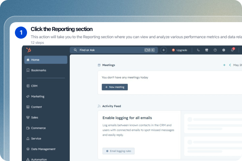Click the Upgrade link

(x=179, y=50)
